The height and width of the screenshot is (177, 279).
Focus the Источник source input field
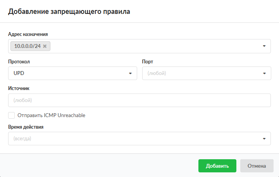139,100
